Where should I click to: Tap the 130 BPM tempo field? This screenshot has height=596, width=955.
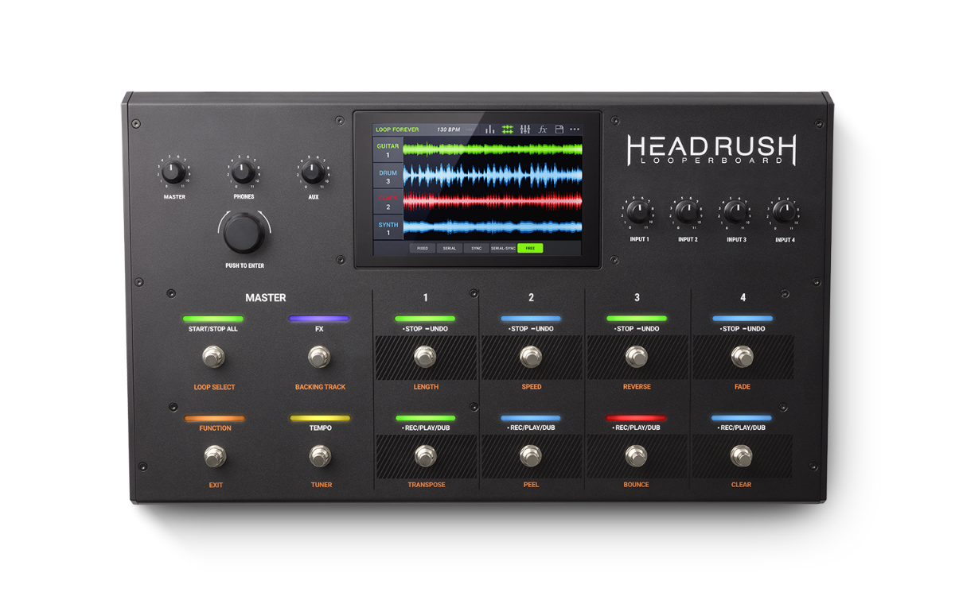coord(449,129)
